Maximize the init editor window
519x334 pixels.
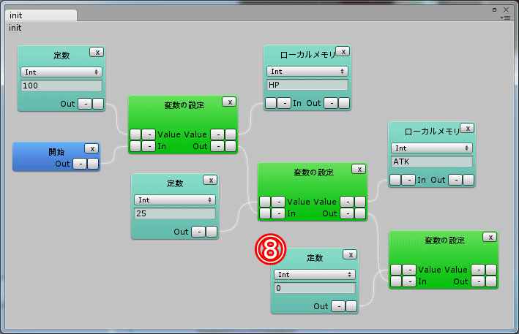[x=495, y=10]
